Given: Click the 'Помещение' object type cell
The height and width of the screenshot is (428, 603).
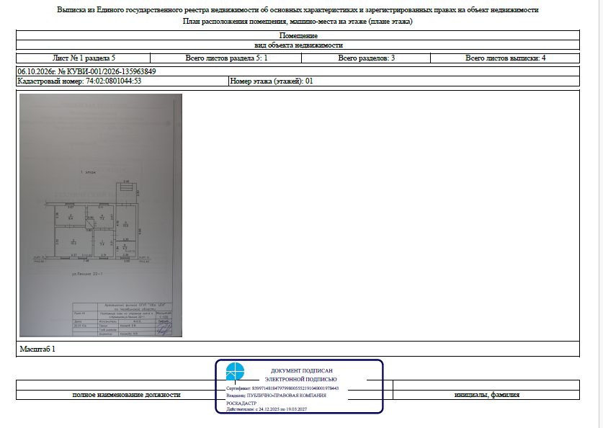Looking at the screenshot, I should click(x=298, y=35).
